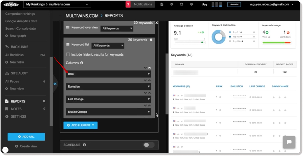Open settings gear icon in top bar
The height and width of the screenshot is (156, 303).
(172, 4)
